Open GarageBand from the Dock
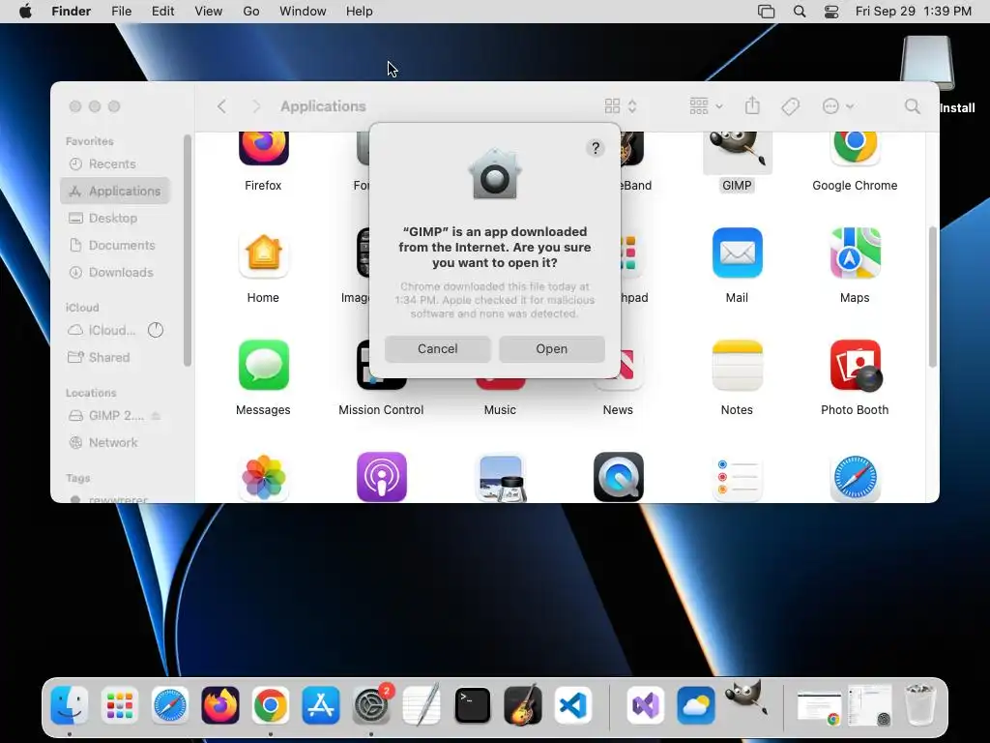 point(523,704)
